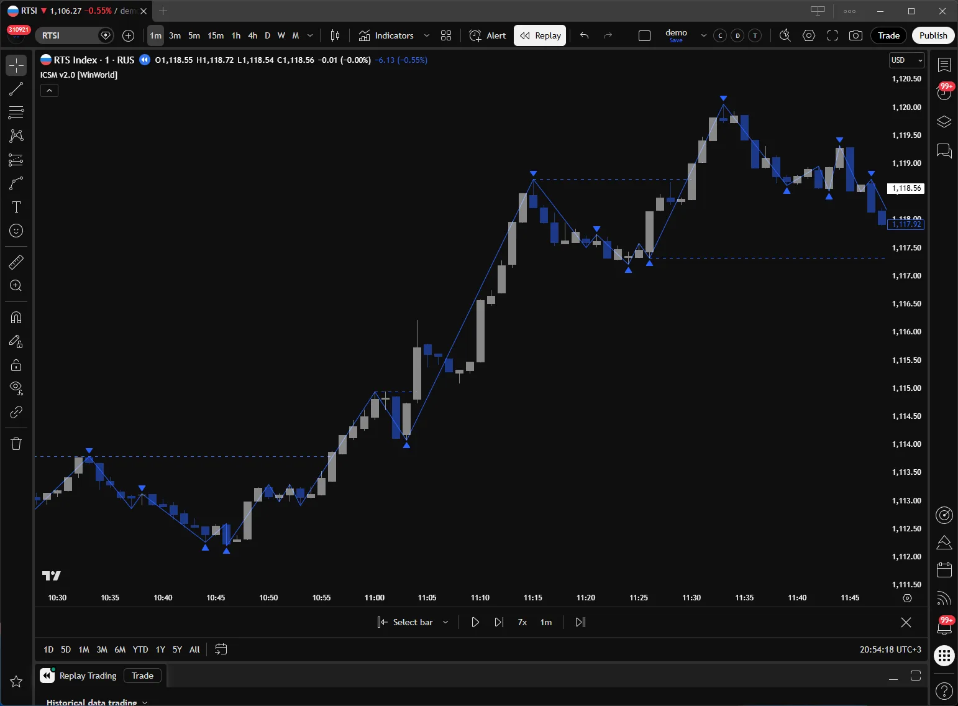Open the Alert creation dialog
The height and width of the screenshot is (706, 958).
click(x=488, y=35)
